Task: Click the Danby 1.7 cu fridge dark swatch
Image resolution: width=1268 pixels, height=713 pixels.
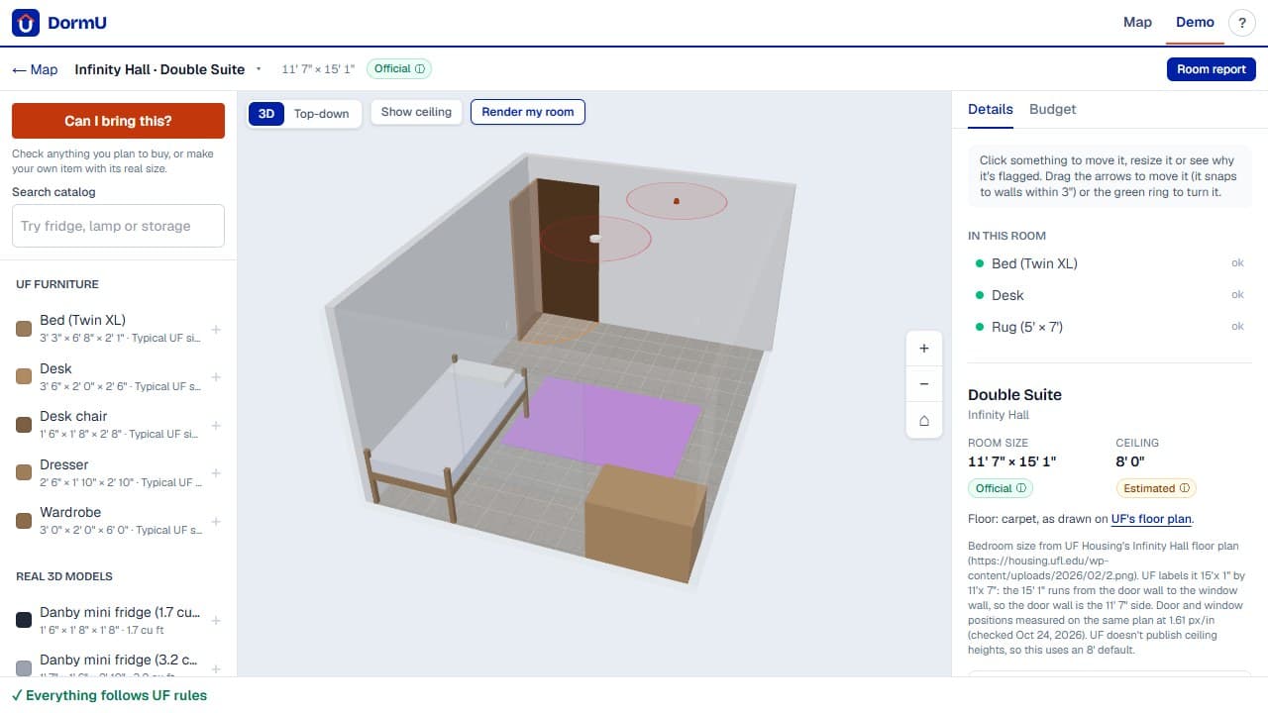Action: click(x=24, y=620)
